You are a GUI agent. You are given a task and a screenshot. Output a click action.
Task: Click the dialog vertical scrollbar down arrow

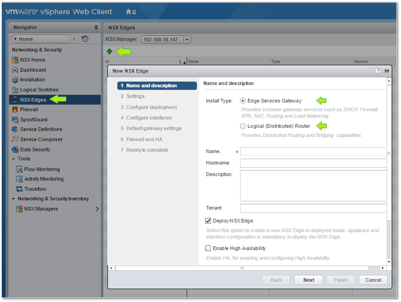point(389,262)
